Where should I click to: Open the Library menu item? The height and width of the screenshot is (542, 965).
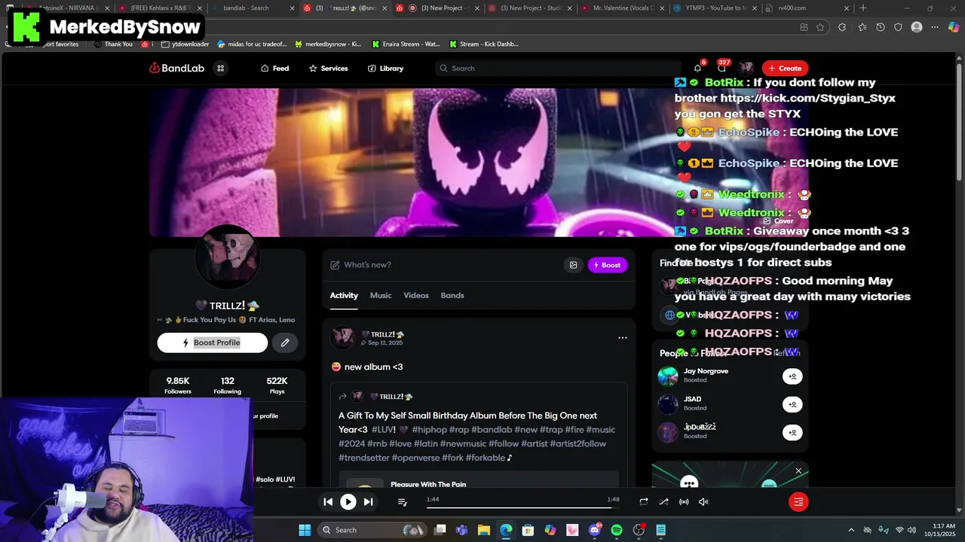point(385,69)
